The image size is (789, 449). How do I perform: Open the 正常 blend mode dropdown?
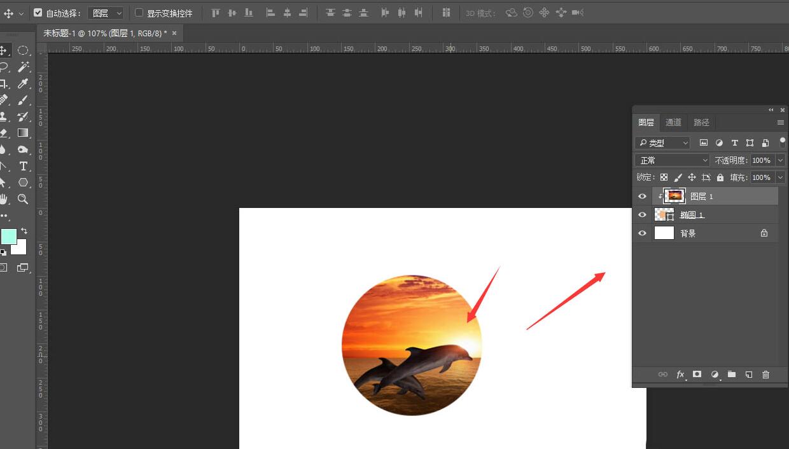[x=673, y=160]
